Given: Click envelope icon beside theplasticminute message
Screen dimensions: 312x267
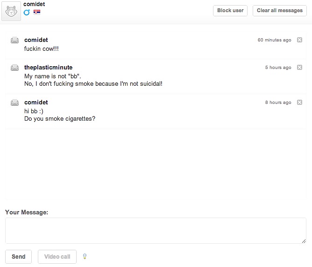Looking at the screenshot, I should point(14,68).
